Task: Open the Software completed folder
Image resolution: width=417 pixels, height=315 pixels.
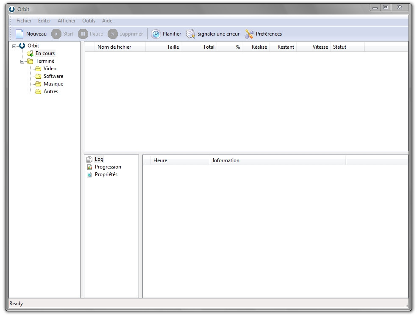Action: click(53, 76)
